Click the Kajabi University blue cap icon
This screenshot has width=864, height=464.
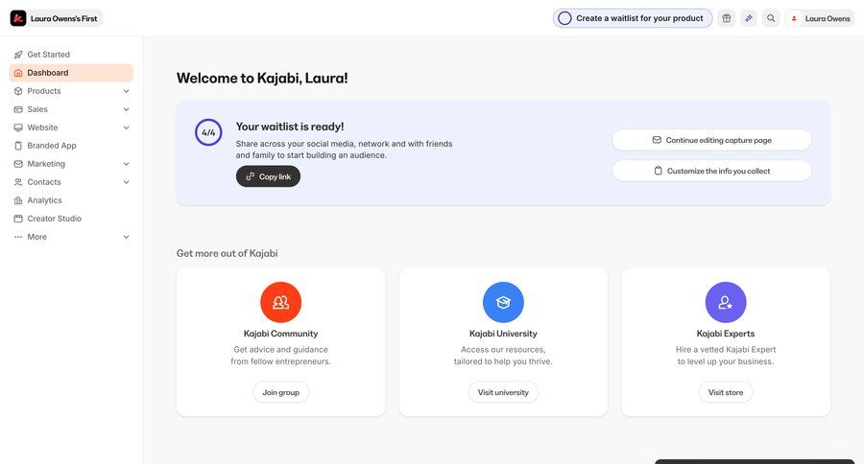click(x=503, y=302)
